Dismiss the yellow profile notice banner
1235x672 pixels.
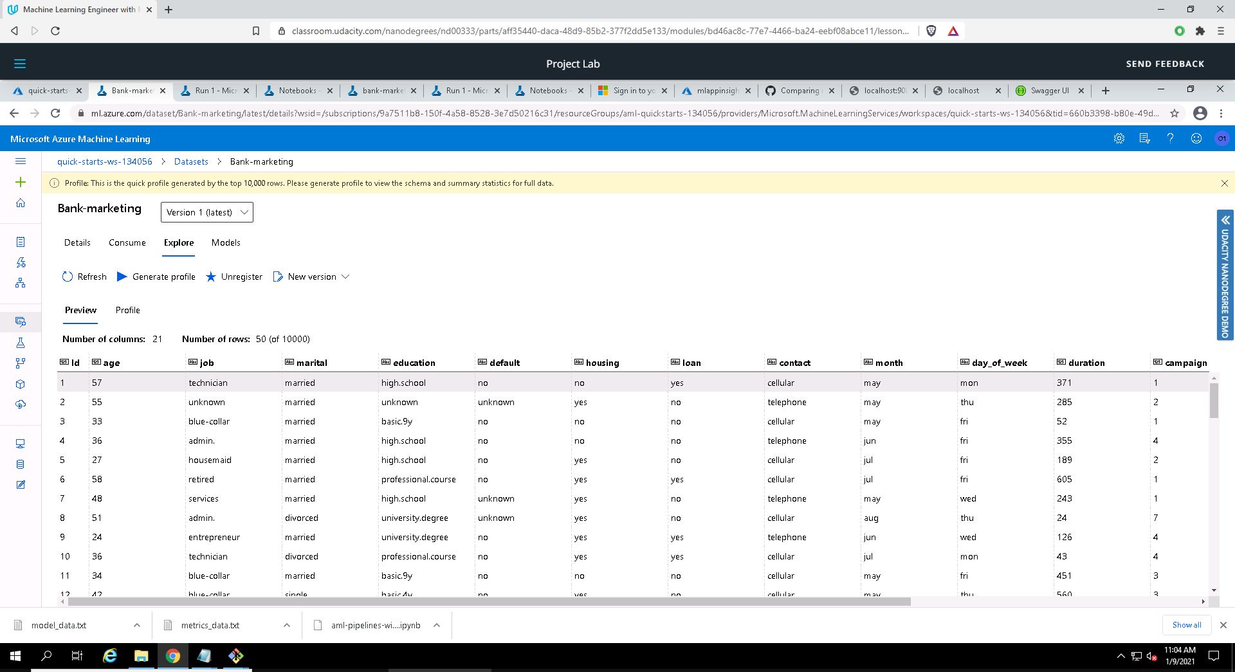point(1224,183)
